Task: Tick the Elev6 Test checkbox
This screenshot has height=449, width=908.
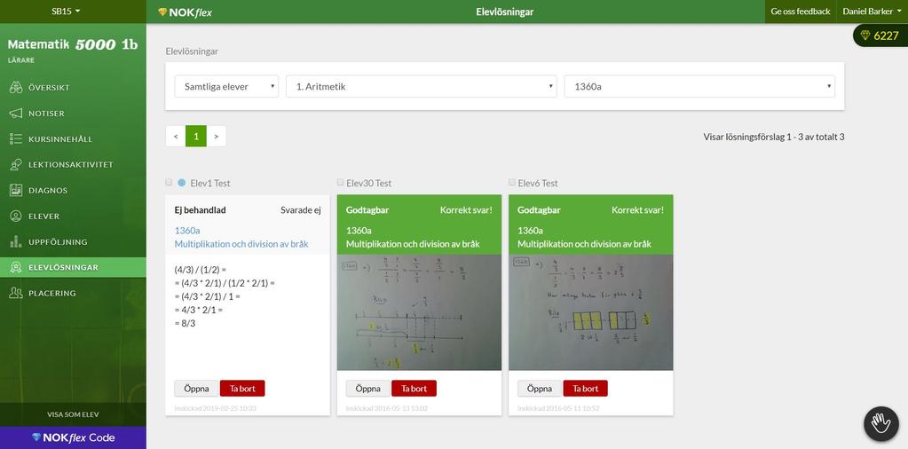Action: 512,182
